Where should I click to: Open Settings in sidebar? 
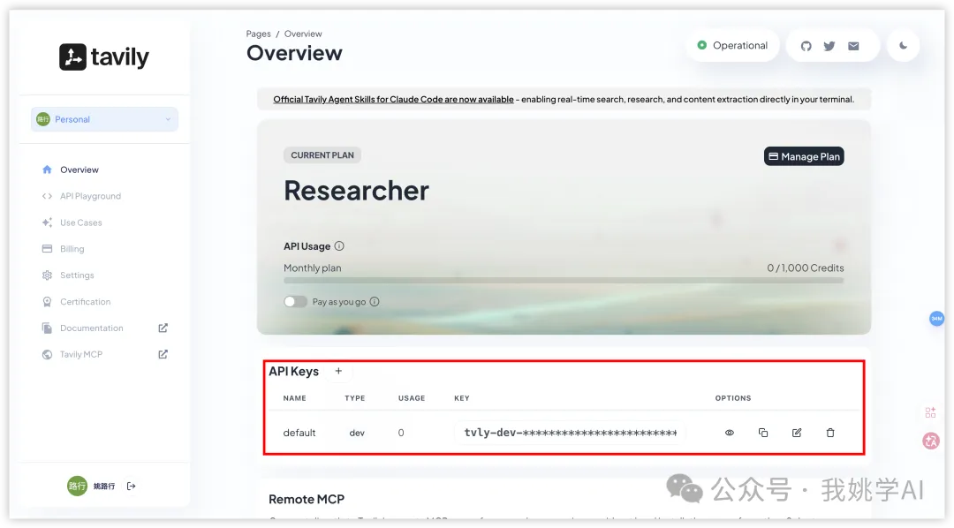tap(77, 275)
